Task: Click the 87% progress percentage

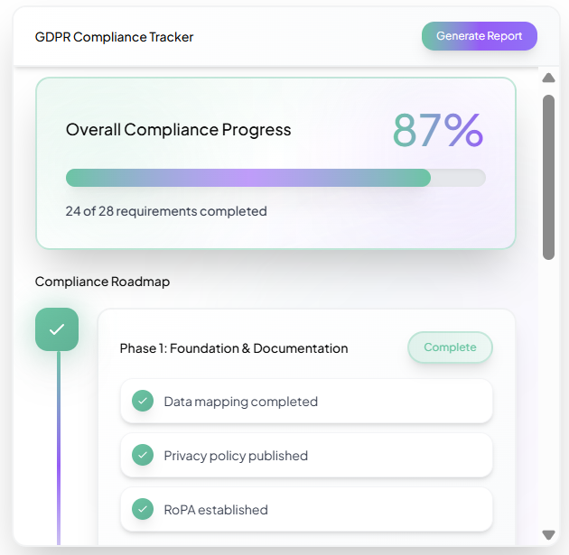Action: tap(438, 130)
